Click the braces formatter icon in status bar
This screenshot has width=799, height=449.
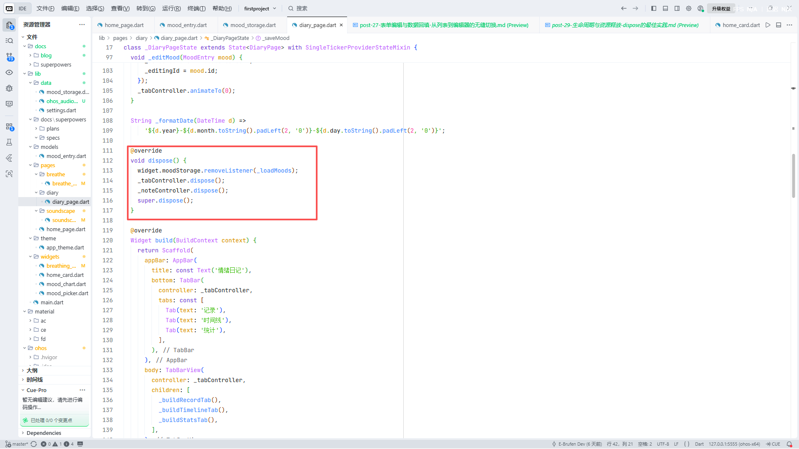(687, 444)
